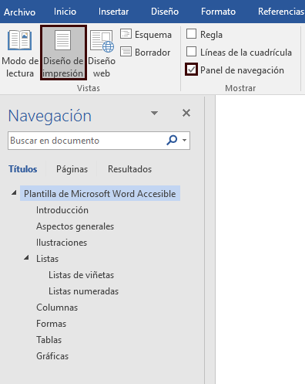Uncheck Panel de navegación checkbox
305x384 pixels.
click(x=191, y=70)
